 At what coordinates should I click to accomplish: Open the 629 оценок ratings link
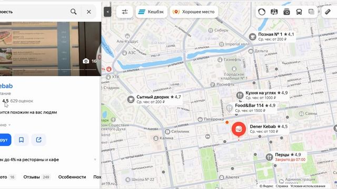coord(22,101)
